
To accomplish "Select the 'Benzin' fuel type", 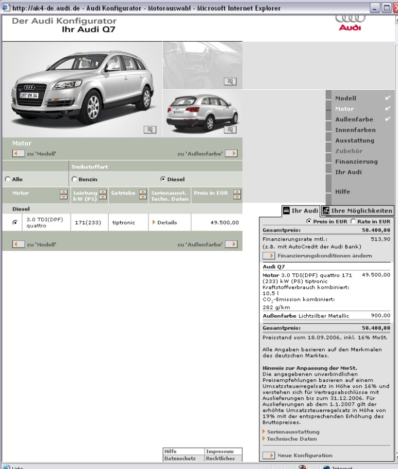I will tap(74, 179).
